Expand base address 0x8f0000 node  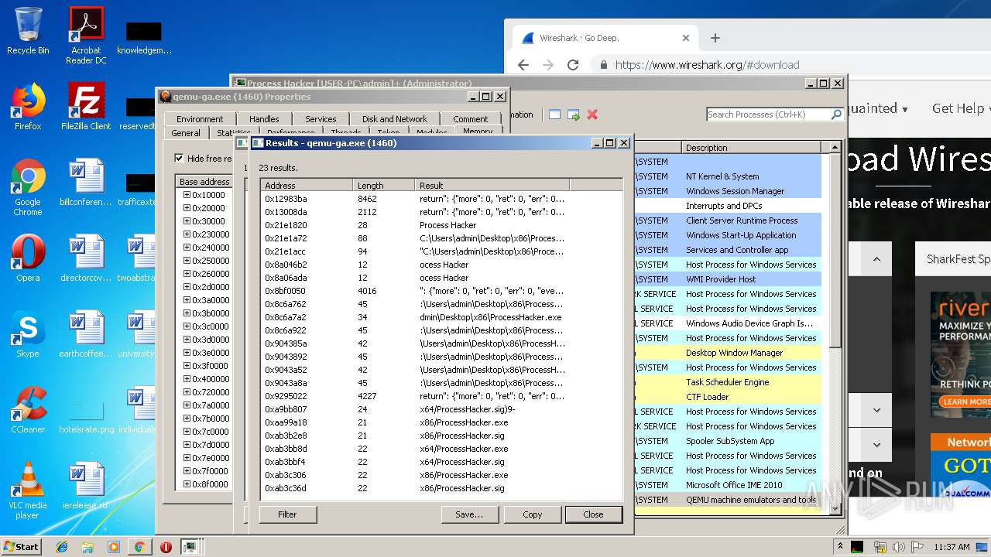click(x=187, y=484)
